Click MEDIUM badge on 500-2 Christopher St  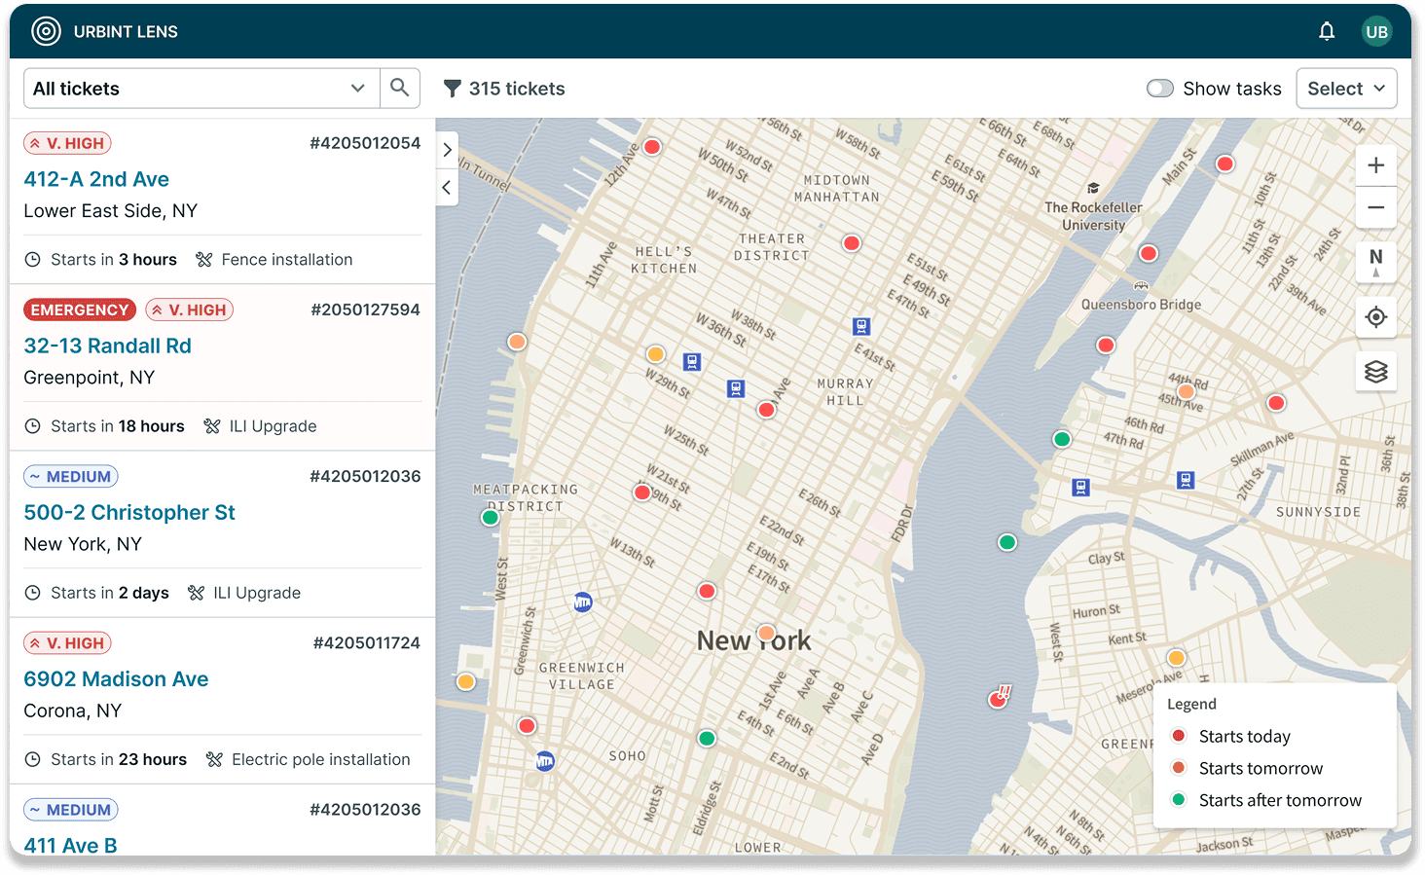point(70,476)
